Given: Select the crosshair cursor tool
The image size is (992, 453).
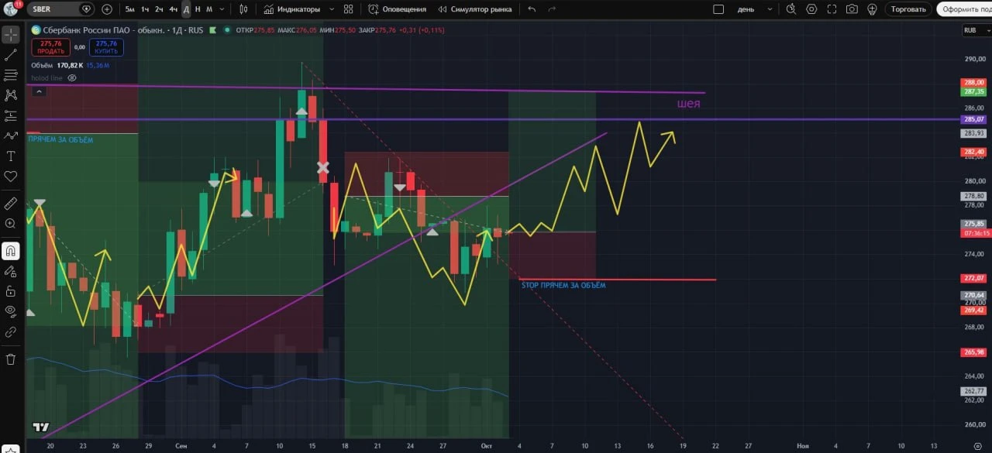Looking at the screenshot, I should coord(11,35).
